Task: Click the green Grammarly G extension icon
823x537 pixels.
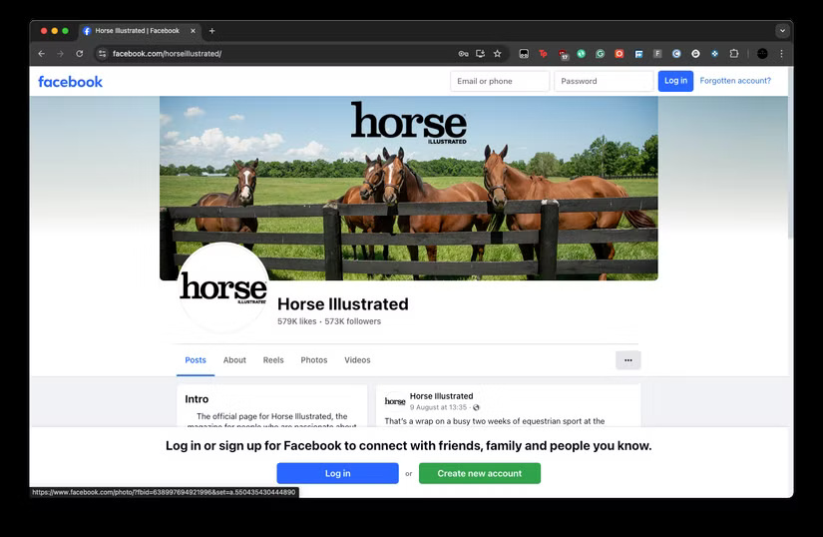Action: point(600,54)
